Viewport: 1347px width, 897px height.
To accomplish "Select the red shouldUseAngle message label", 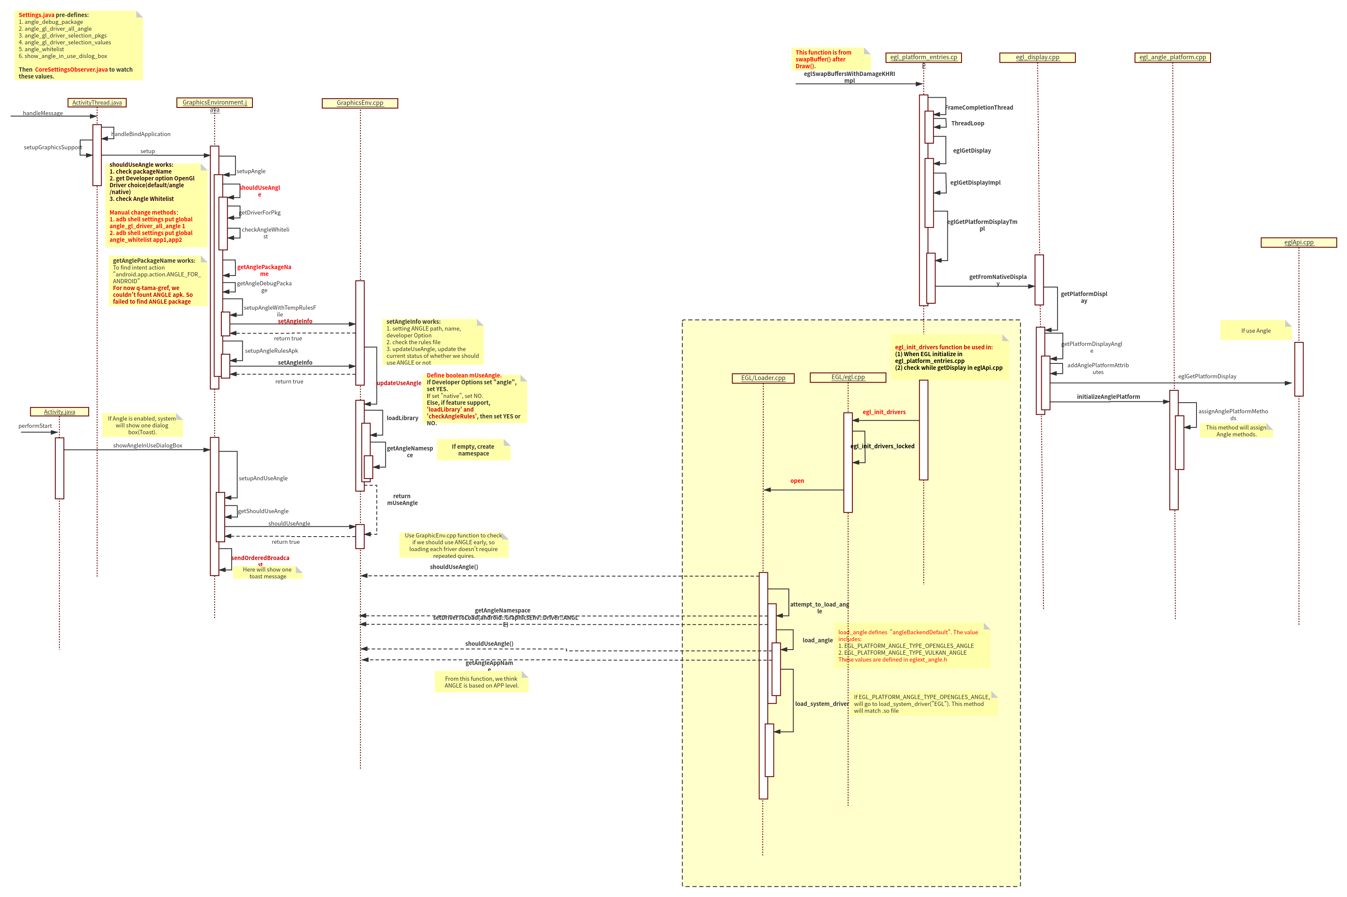I will 260,191.
